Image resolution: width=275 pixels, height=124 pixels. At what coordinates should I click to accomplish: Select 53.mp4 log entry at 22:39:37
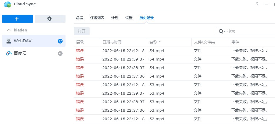(174, 93)
